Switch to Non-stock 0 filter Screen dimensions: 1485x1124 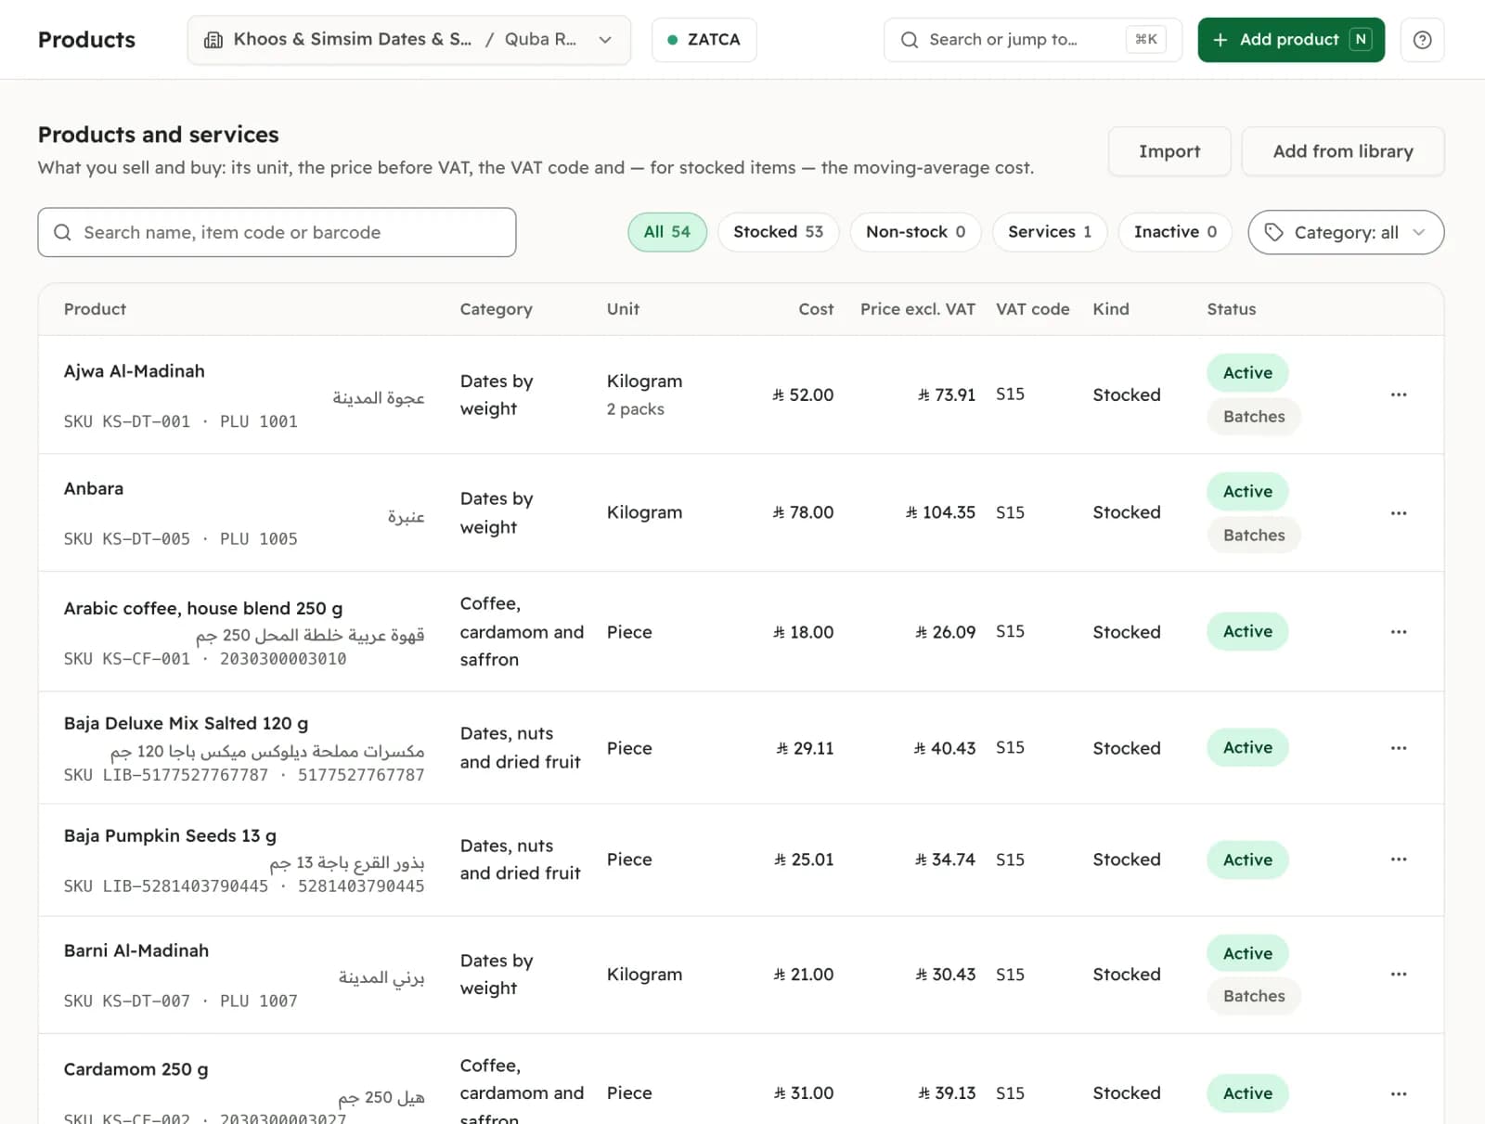pyautogui.click(x=915, y=232)
